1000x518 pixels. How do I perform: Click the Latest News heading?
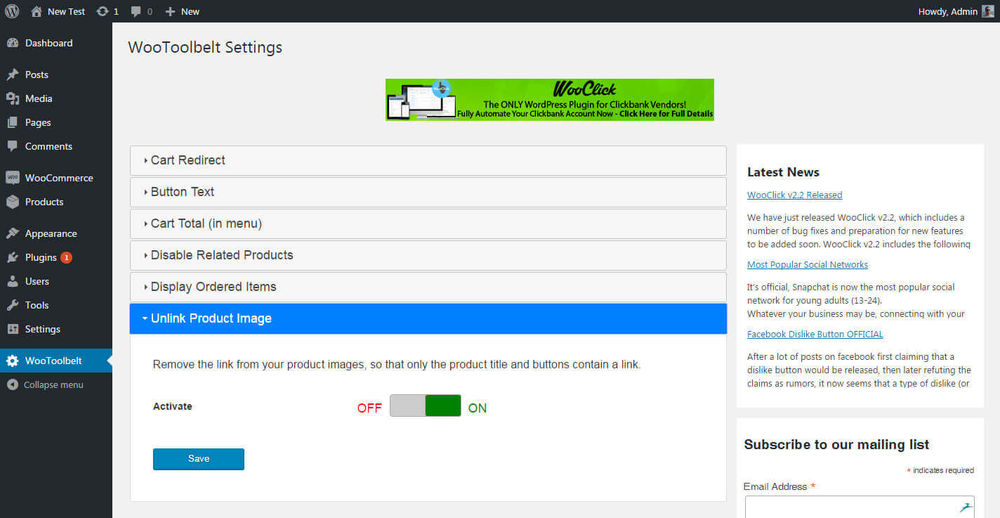pyautogui.click(x=783, y=172)
